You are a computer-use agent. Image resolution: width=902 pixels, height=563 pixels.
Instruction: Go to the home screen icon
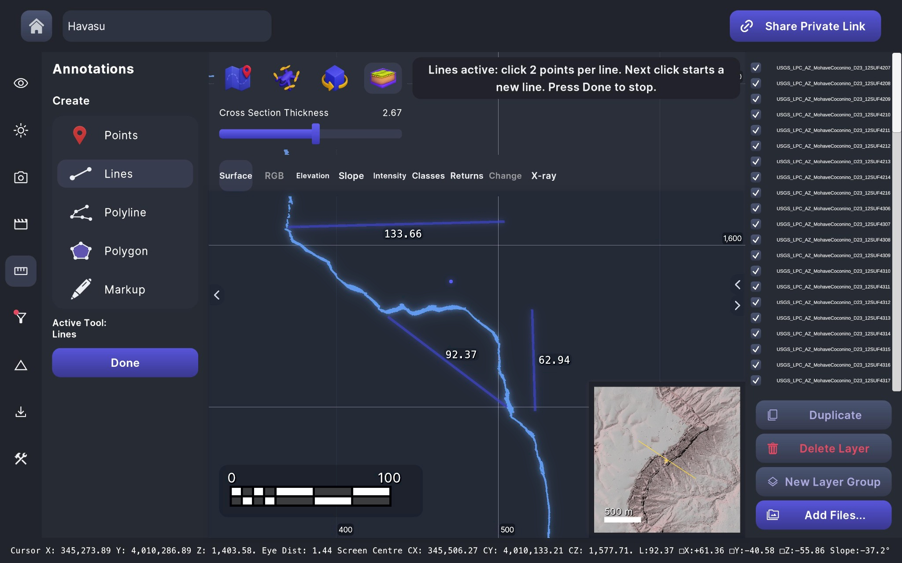pos(37,26)
